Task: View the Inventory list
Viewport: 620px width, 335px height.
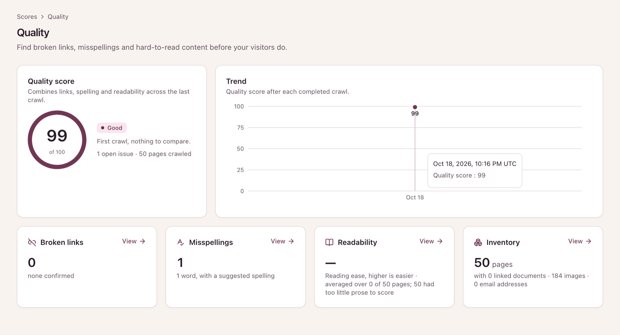Action: 580,241
